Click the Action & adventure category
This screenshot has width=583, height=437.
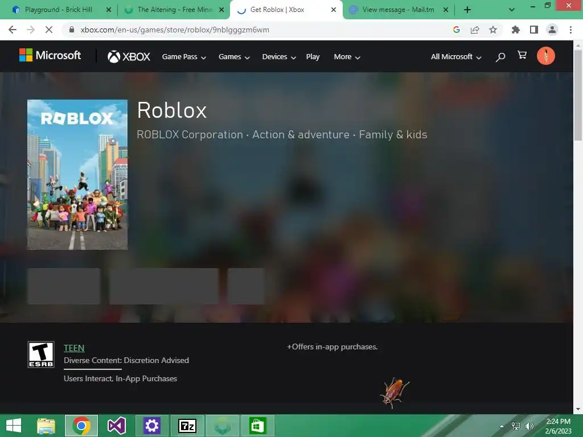[x=301, y=134]
